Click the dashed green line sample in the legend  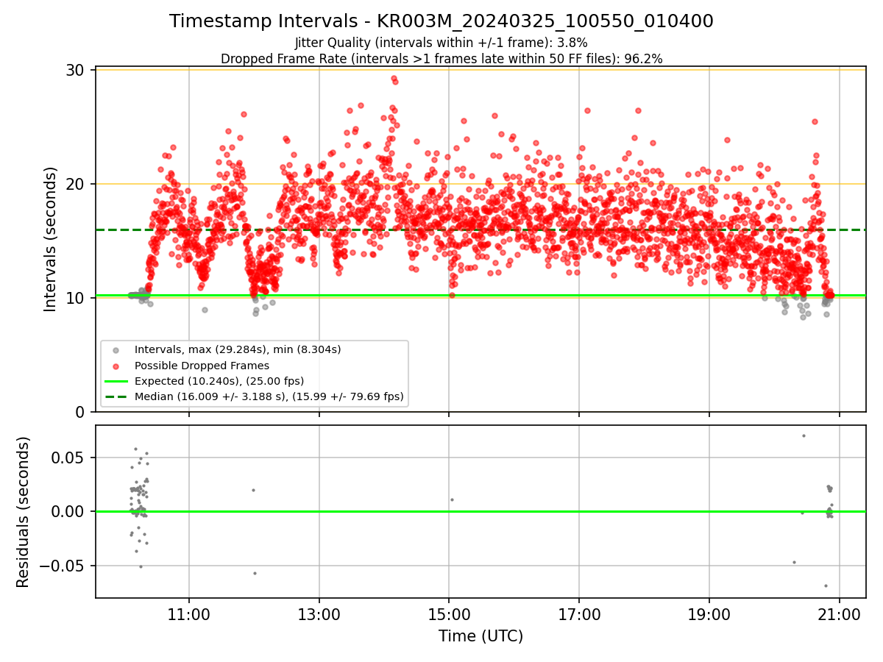[x=117, y=396]
